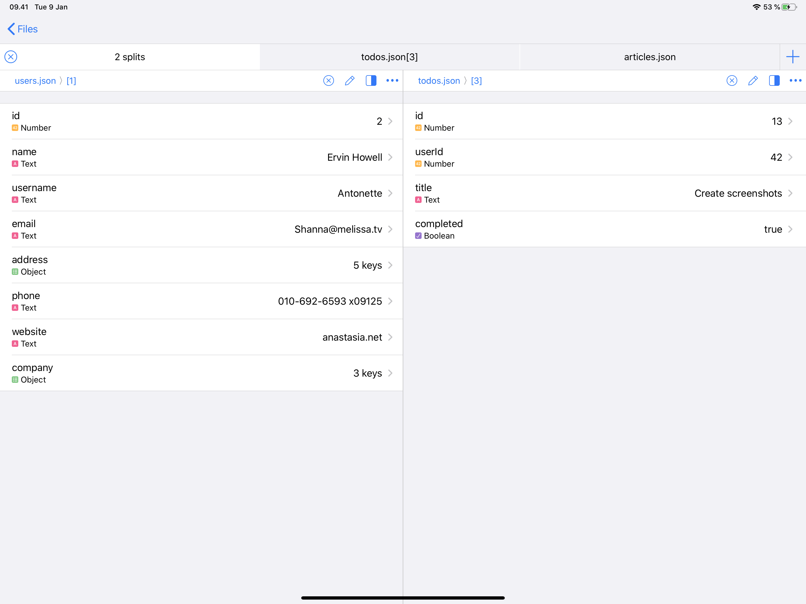Add a new tab with plus icon
This screenshot has width=806, height=604.
point(792,57)
